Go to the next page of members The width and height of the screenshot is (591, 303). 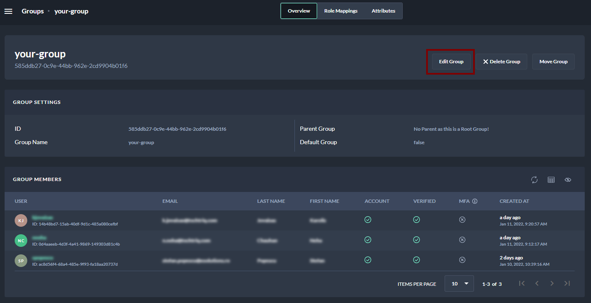pyautogui.click(x=552, y=284)
